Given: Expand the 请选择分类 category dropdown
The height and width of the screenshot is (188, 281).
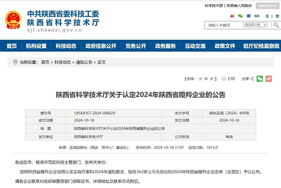Looking at the screenshot, I should click(x=255, y=25).
